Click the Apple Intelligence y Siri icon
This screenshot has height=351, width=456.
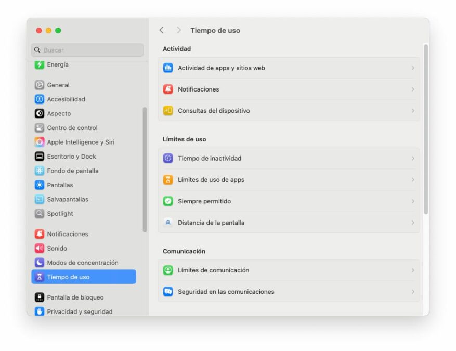[x=40, y=142]
